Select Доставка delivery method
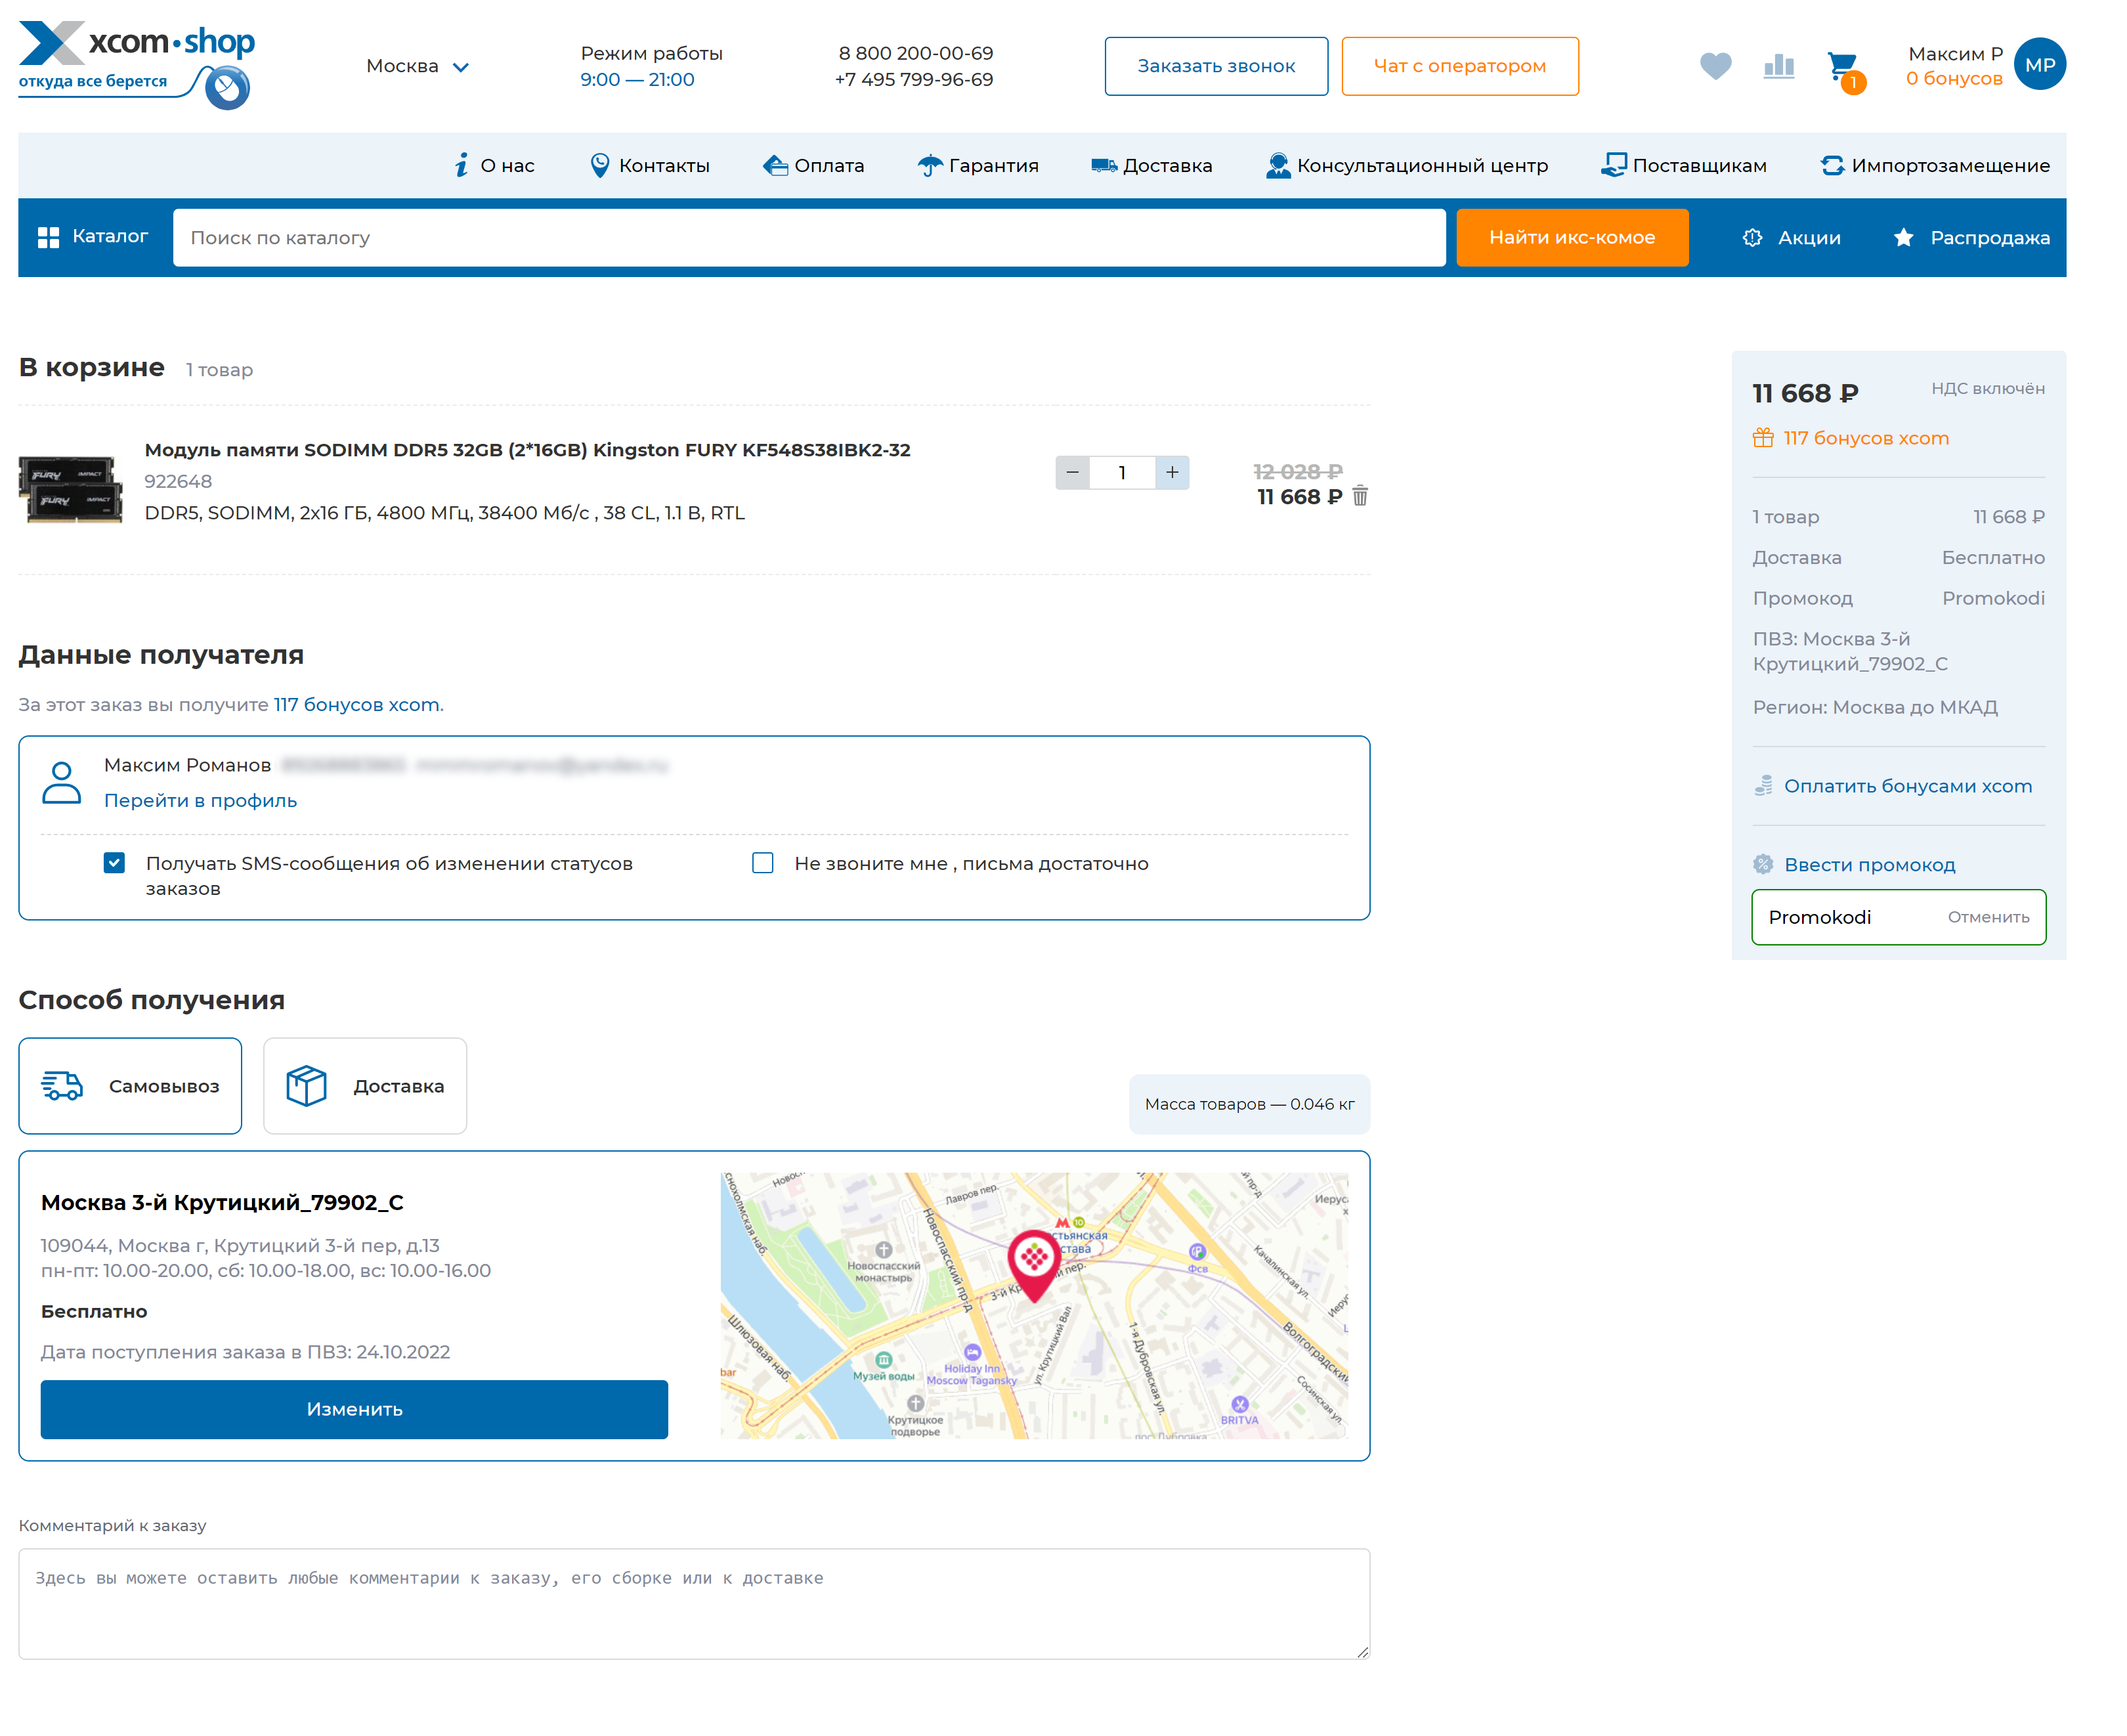The width and height of the screenshot is (2127, 1736). pos(365,1085)
